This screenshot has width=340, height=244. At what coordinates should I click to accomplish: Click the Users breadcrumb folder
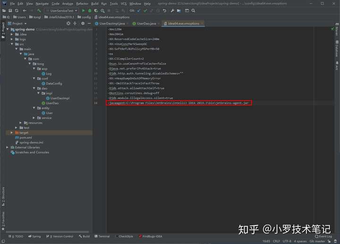(x=19, y=17)
